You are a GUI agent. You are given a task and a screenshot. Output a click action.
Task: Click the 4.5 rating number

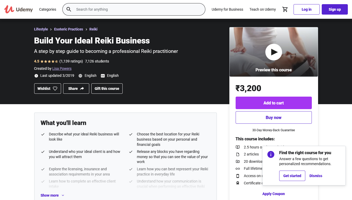37,61
